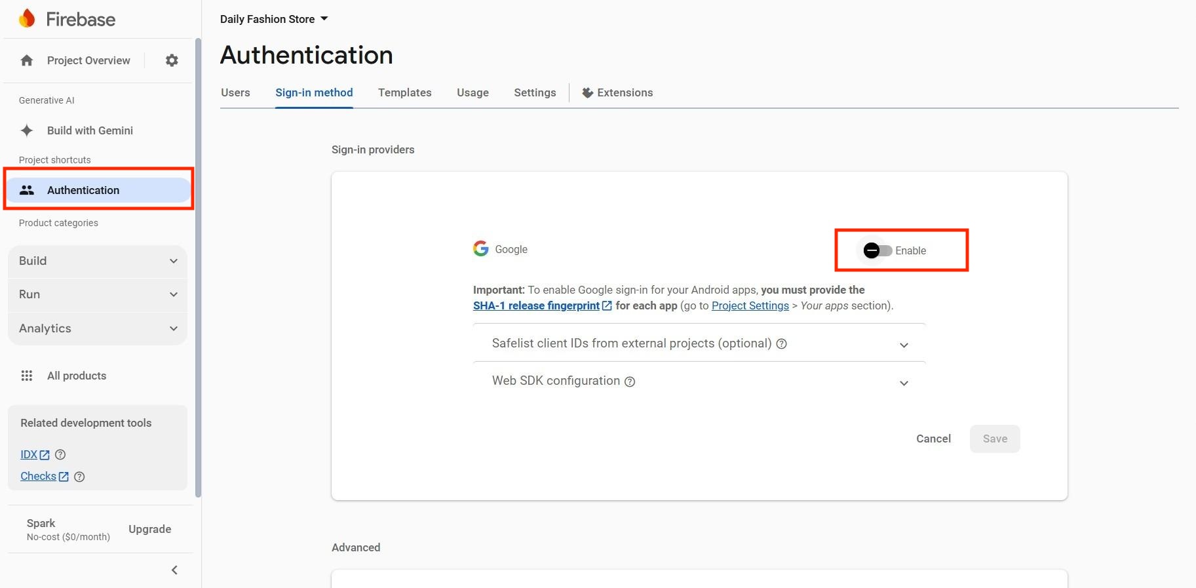1196x588 pixels.
Task: Open the Extensions tab
Action: click(x=617, y=92)
